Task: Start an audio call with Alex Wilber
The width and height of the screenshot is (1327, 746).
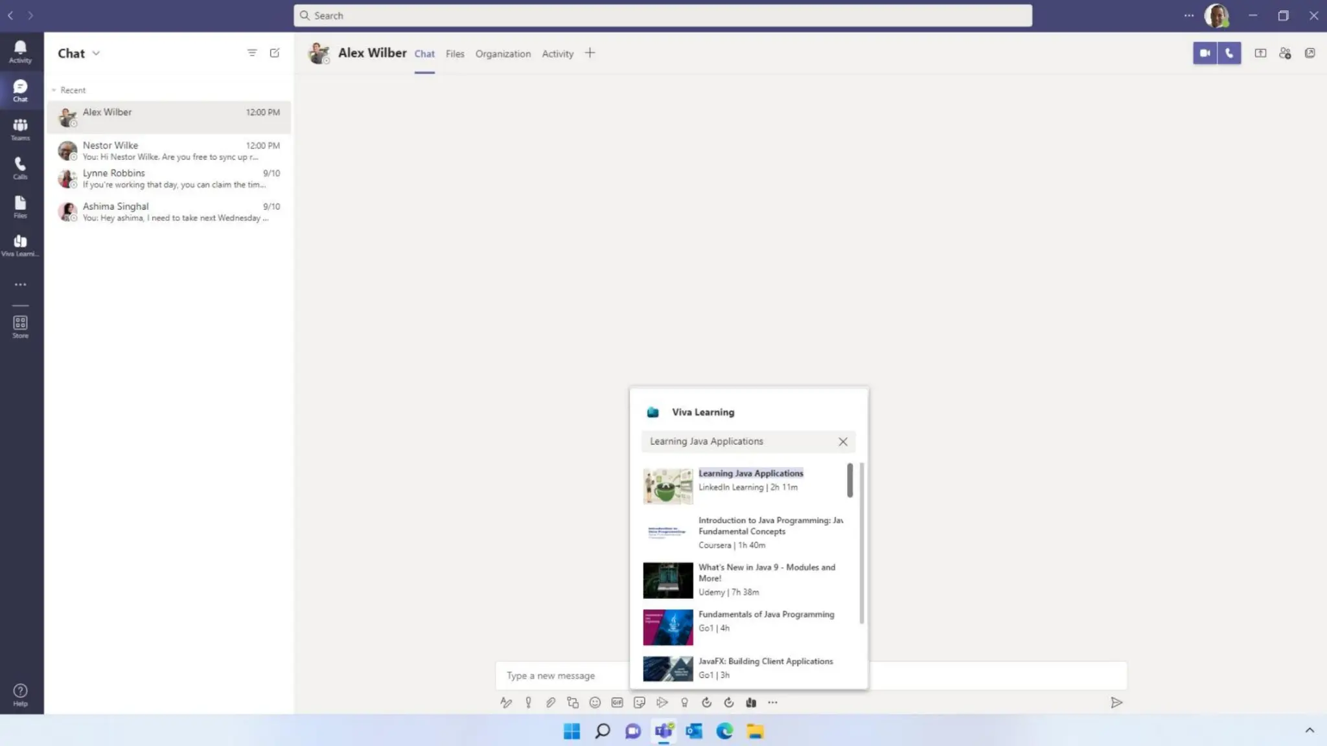Action: (1229, 53)
